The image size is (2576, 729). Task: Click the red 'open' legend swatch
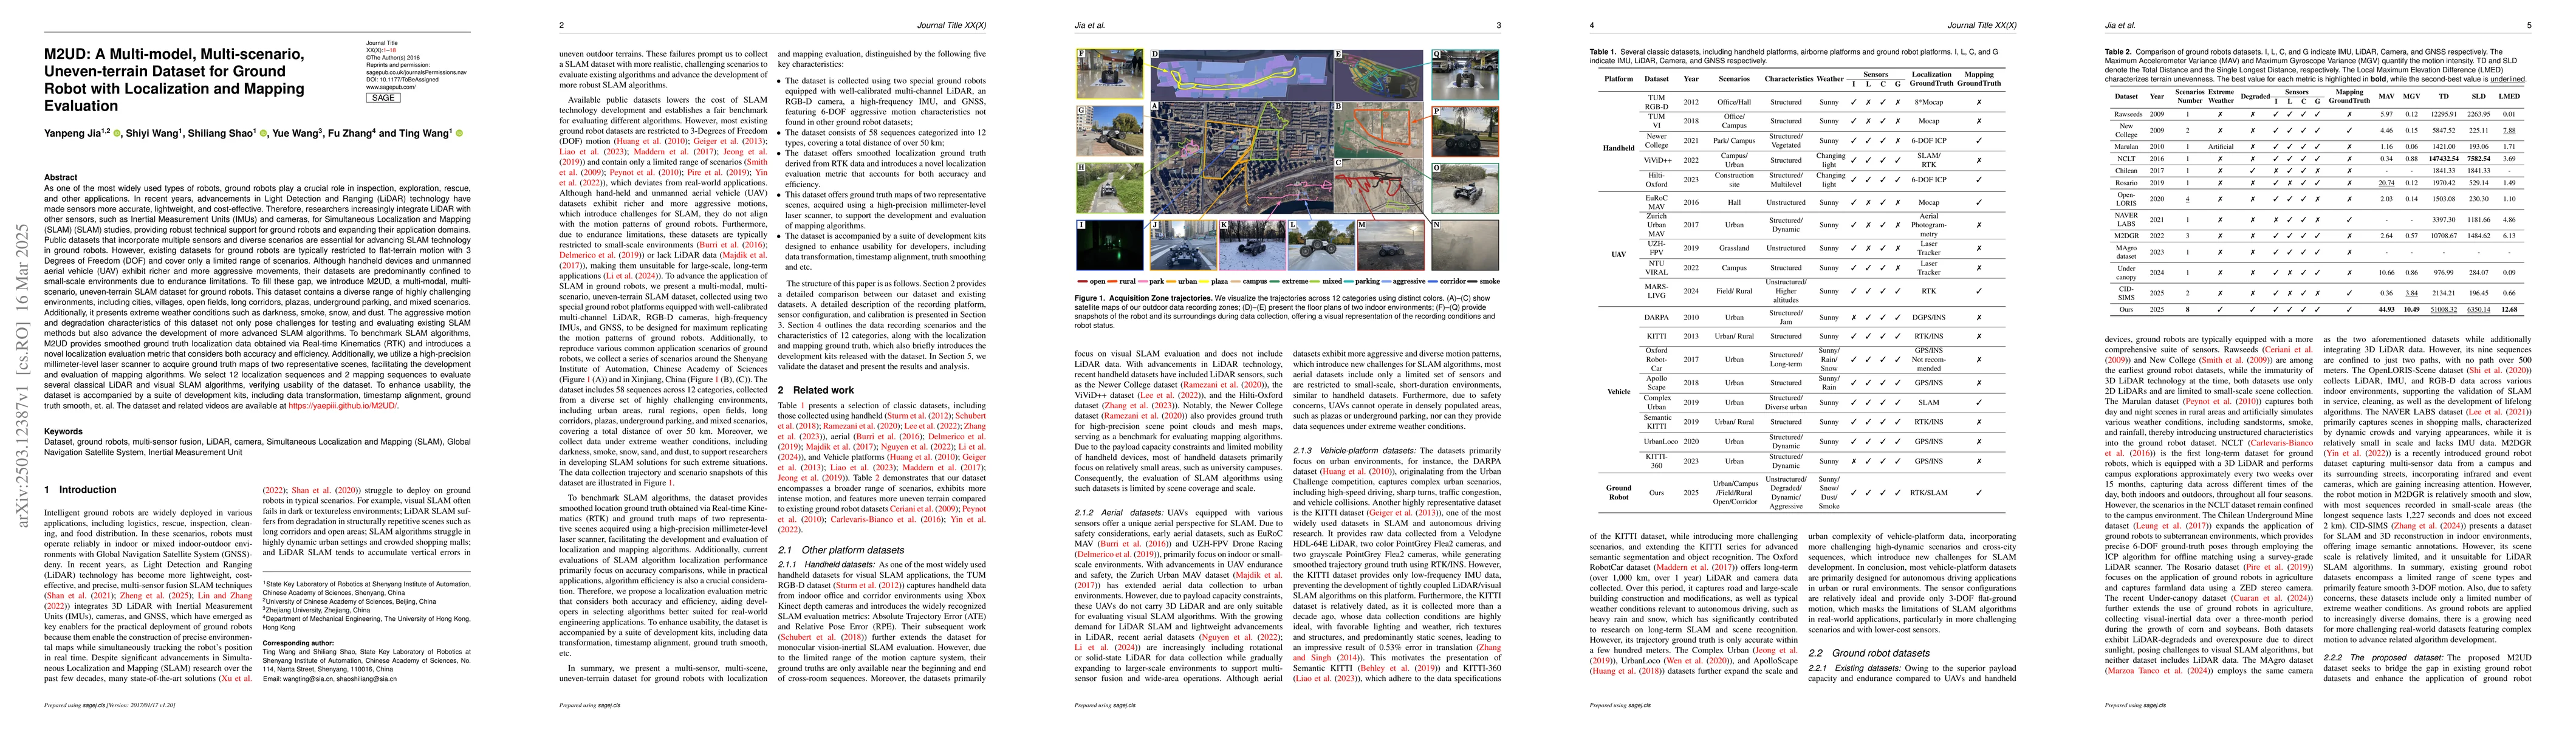(x=1083, y=282)
